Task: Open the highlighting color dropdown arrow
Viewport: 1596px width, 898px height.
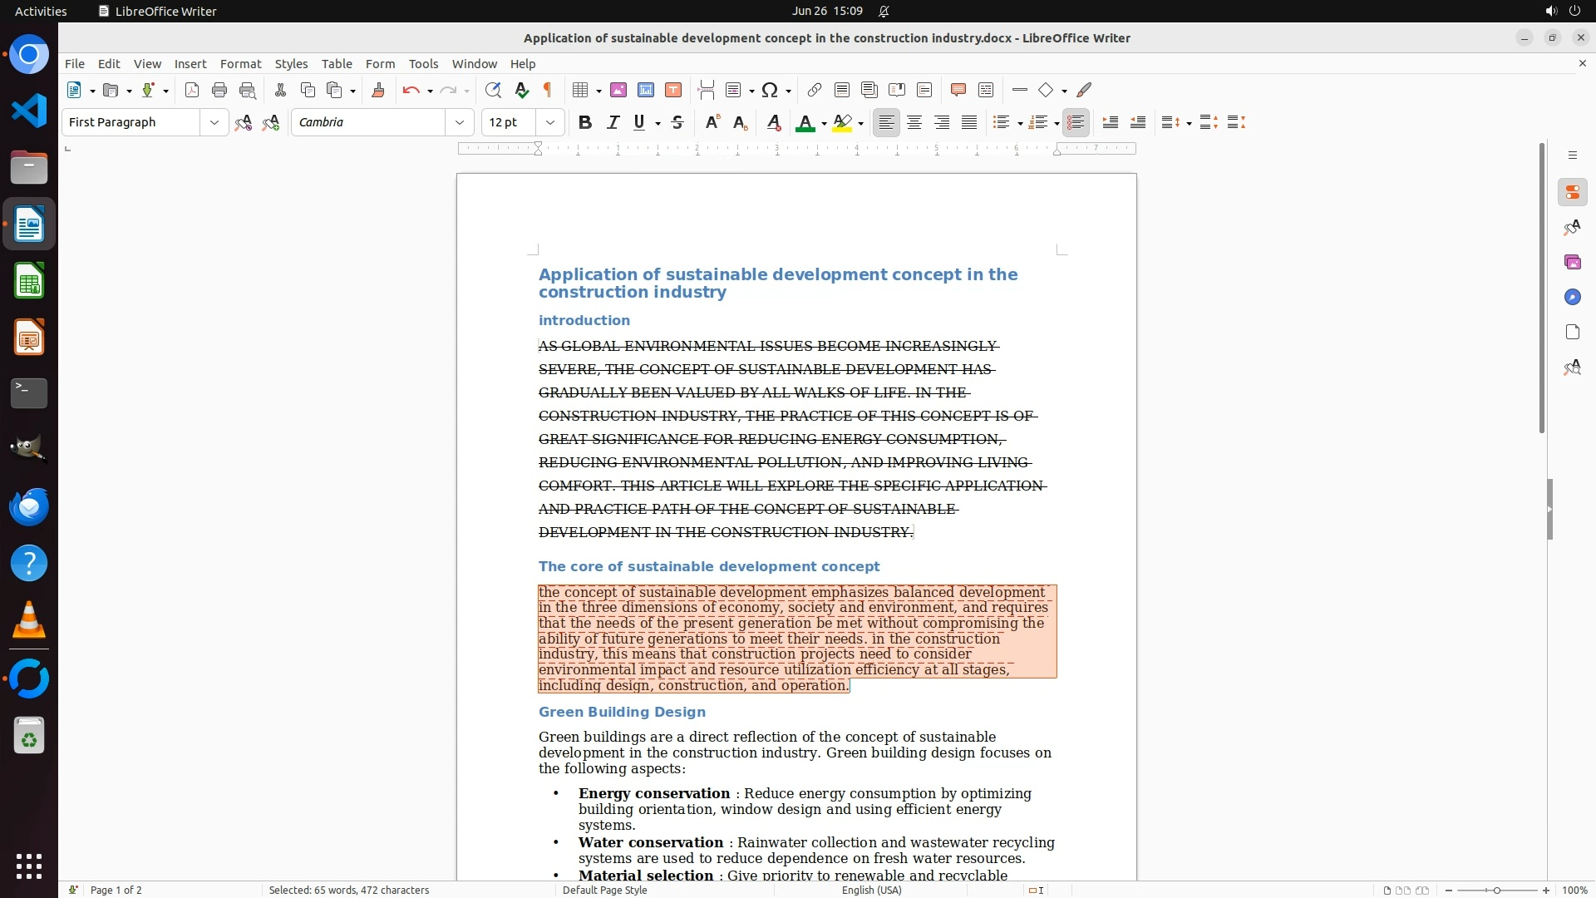Action: pos(861,124)
